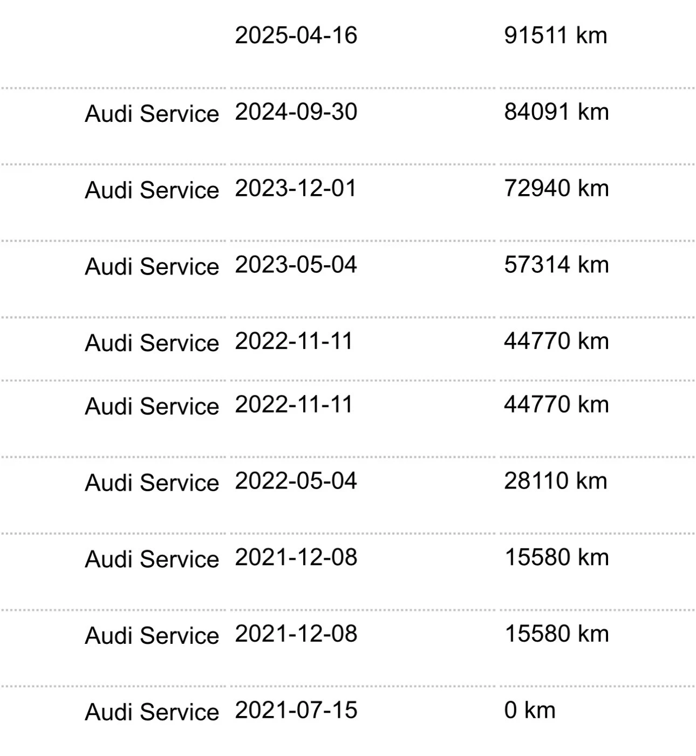696x756 pixels.
Task: Click Audi Service beside the 2023-05-04 date
Action: point(152,267)
